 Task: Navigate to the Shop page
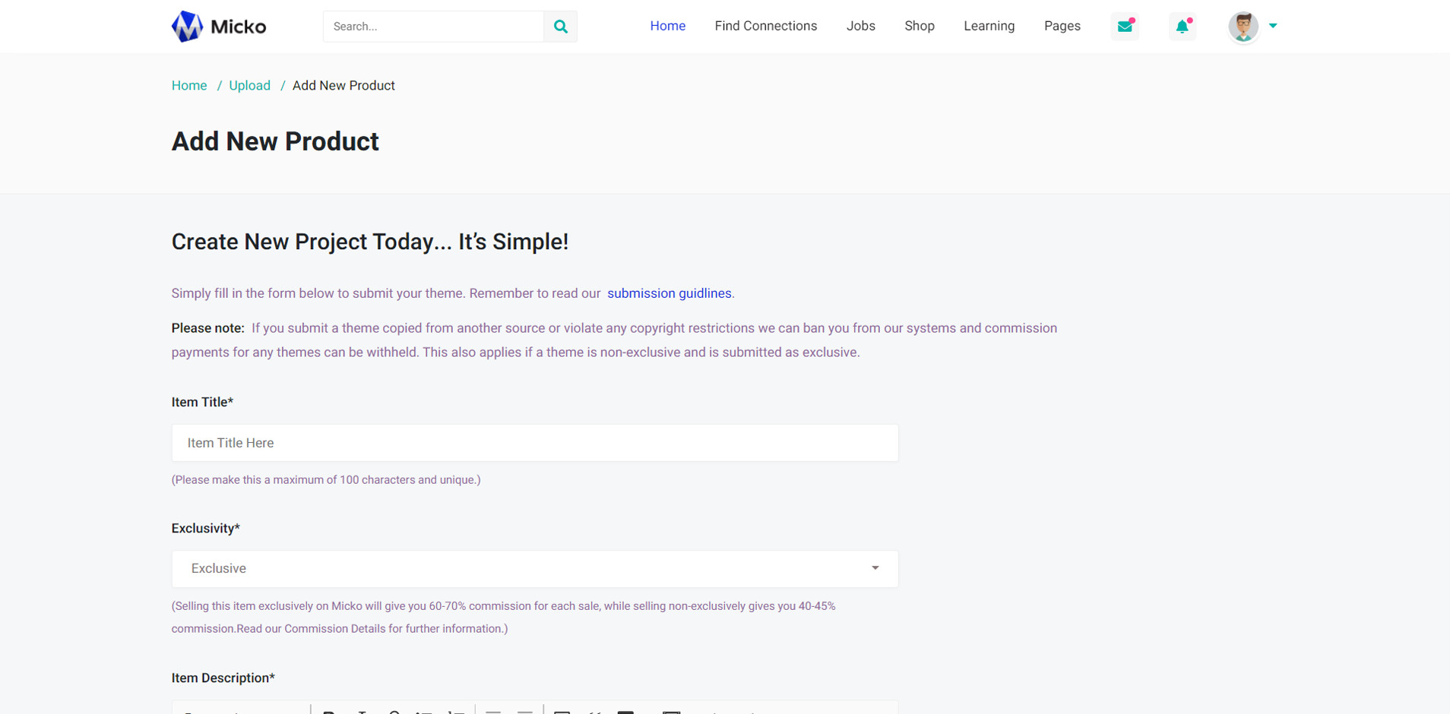[919, 26]
